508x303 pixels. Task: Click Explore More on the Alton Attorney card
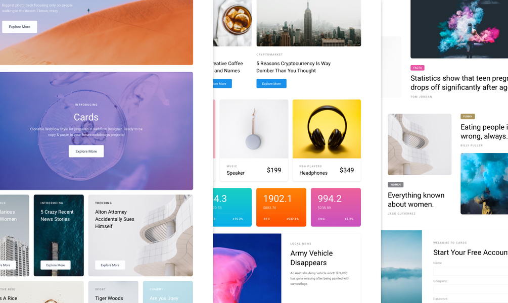[x=110, y=265]
